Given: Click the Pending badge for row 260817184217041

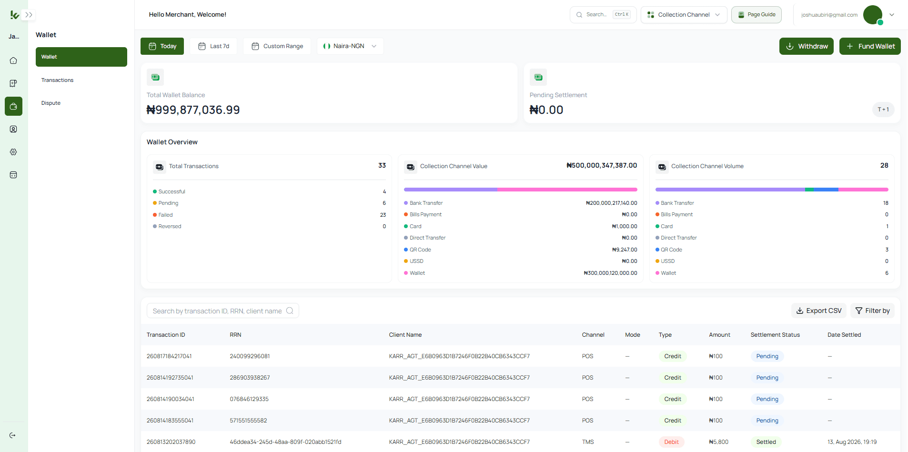Looking at the screenshot, I should pos(767,356).
